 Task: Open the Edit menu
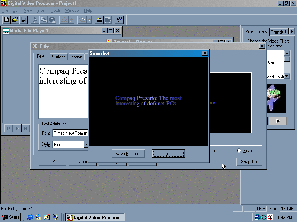(16, 10)
